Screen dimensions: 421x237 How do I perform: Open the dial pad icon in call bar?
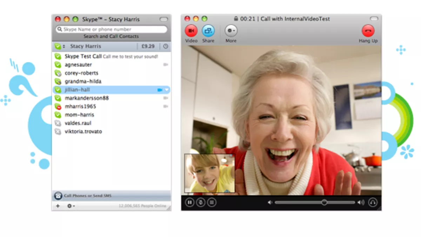tap(211, 203)
